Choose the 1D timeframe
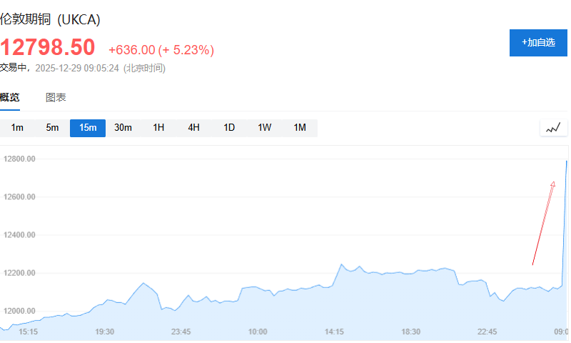Image resolution: width=571 pixels, height=343 pixels. 229,128
